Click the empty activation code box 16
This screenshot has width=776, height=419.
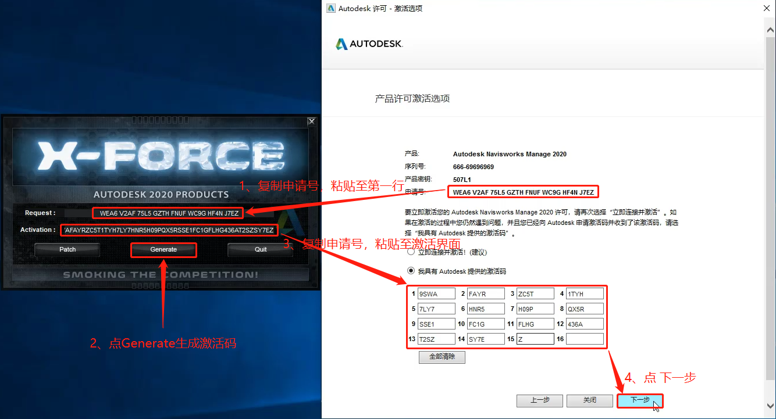(585, 339)
